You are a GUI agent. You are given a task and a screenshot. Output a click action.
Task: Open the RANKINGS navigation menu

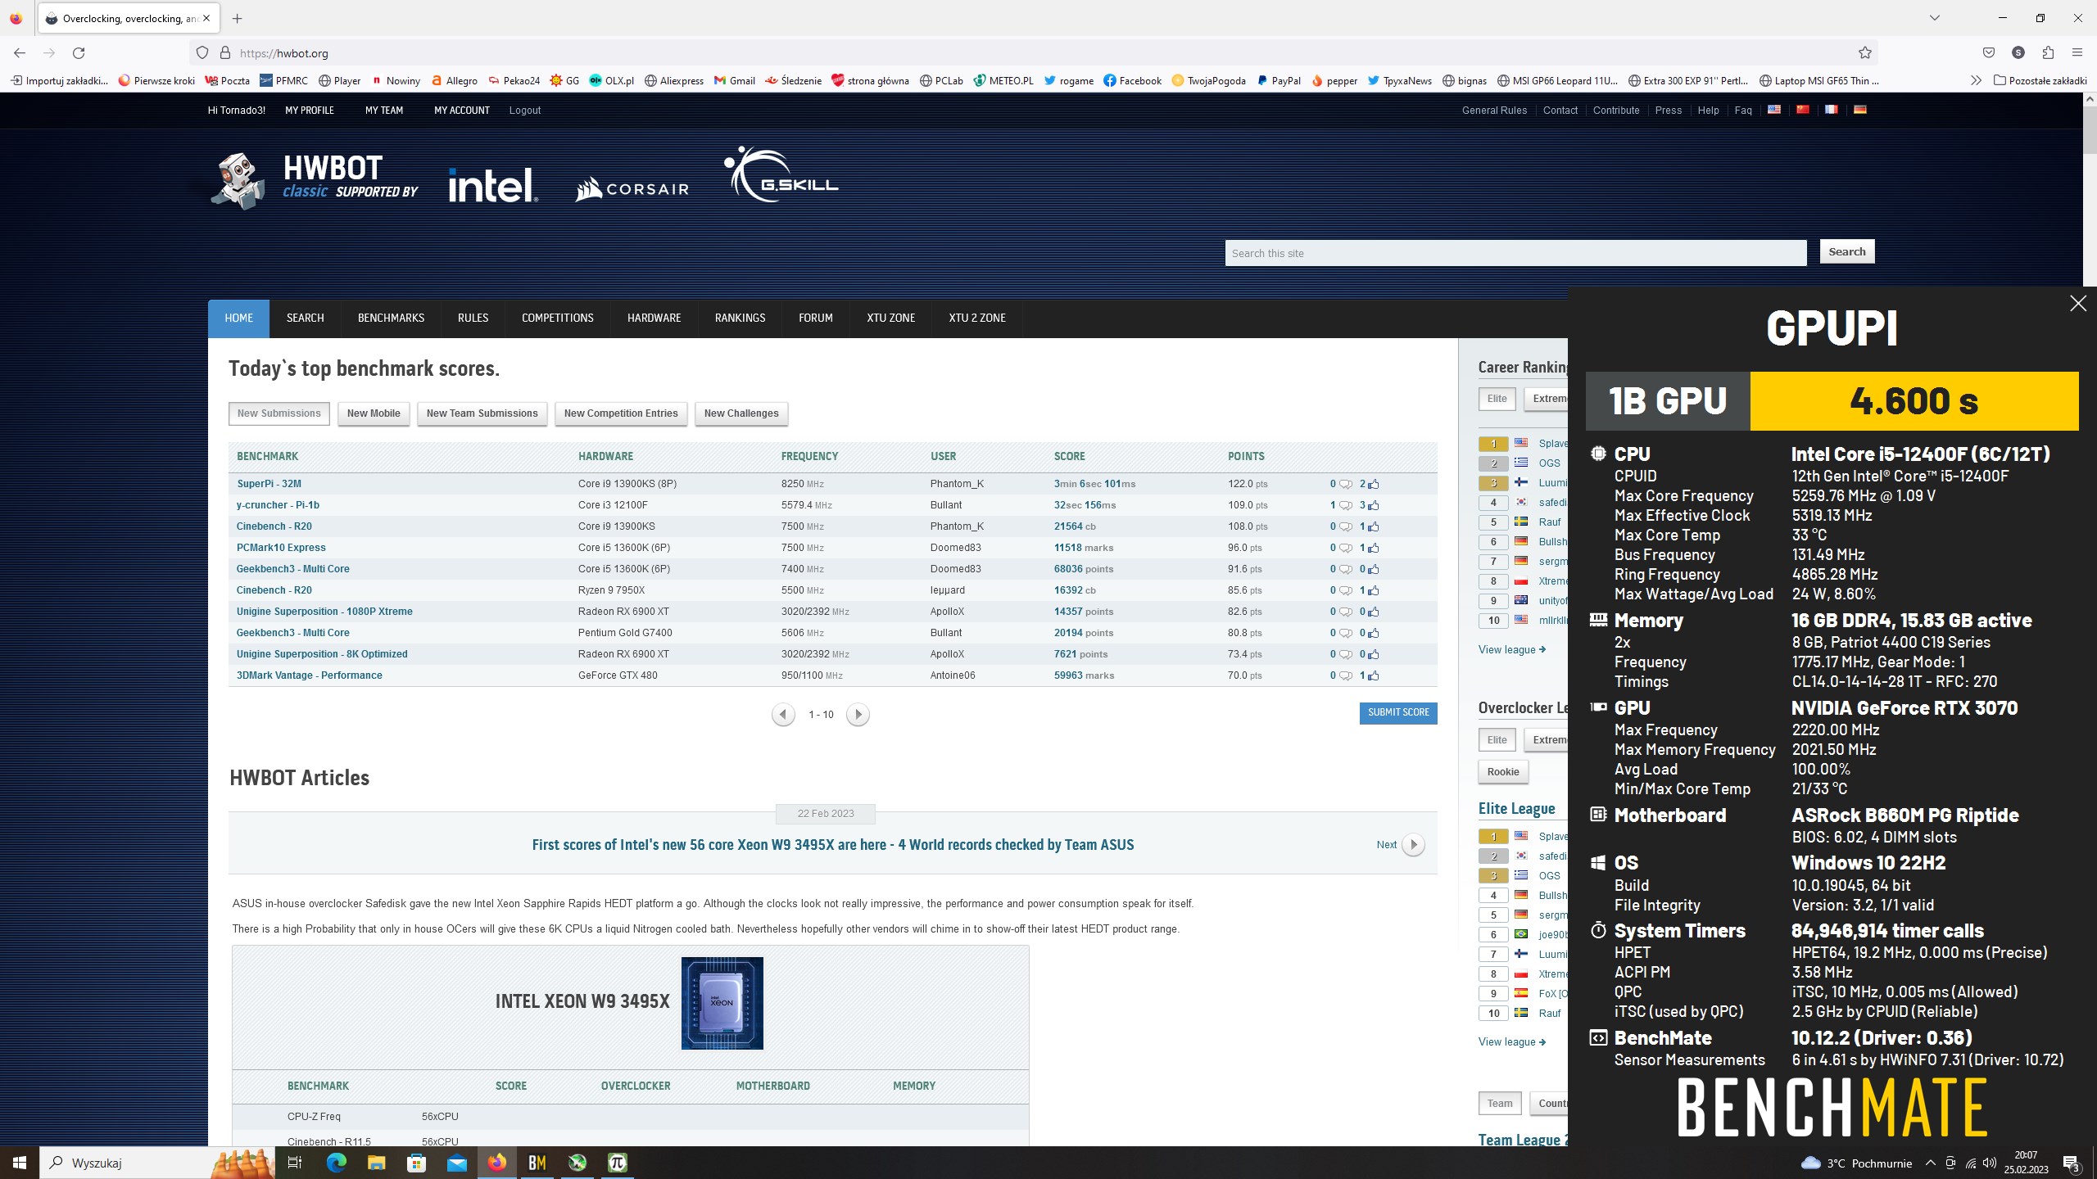(x=740, y=318)
